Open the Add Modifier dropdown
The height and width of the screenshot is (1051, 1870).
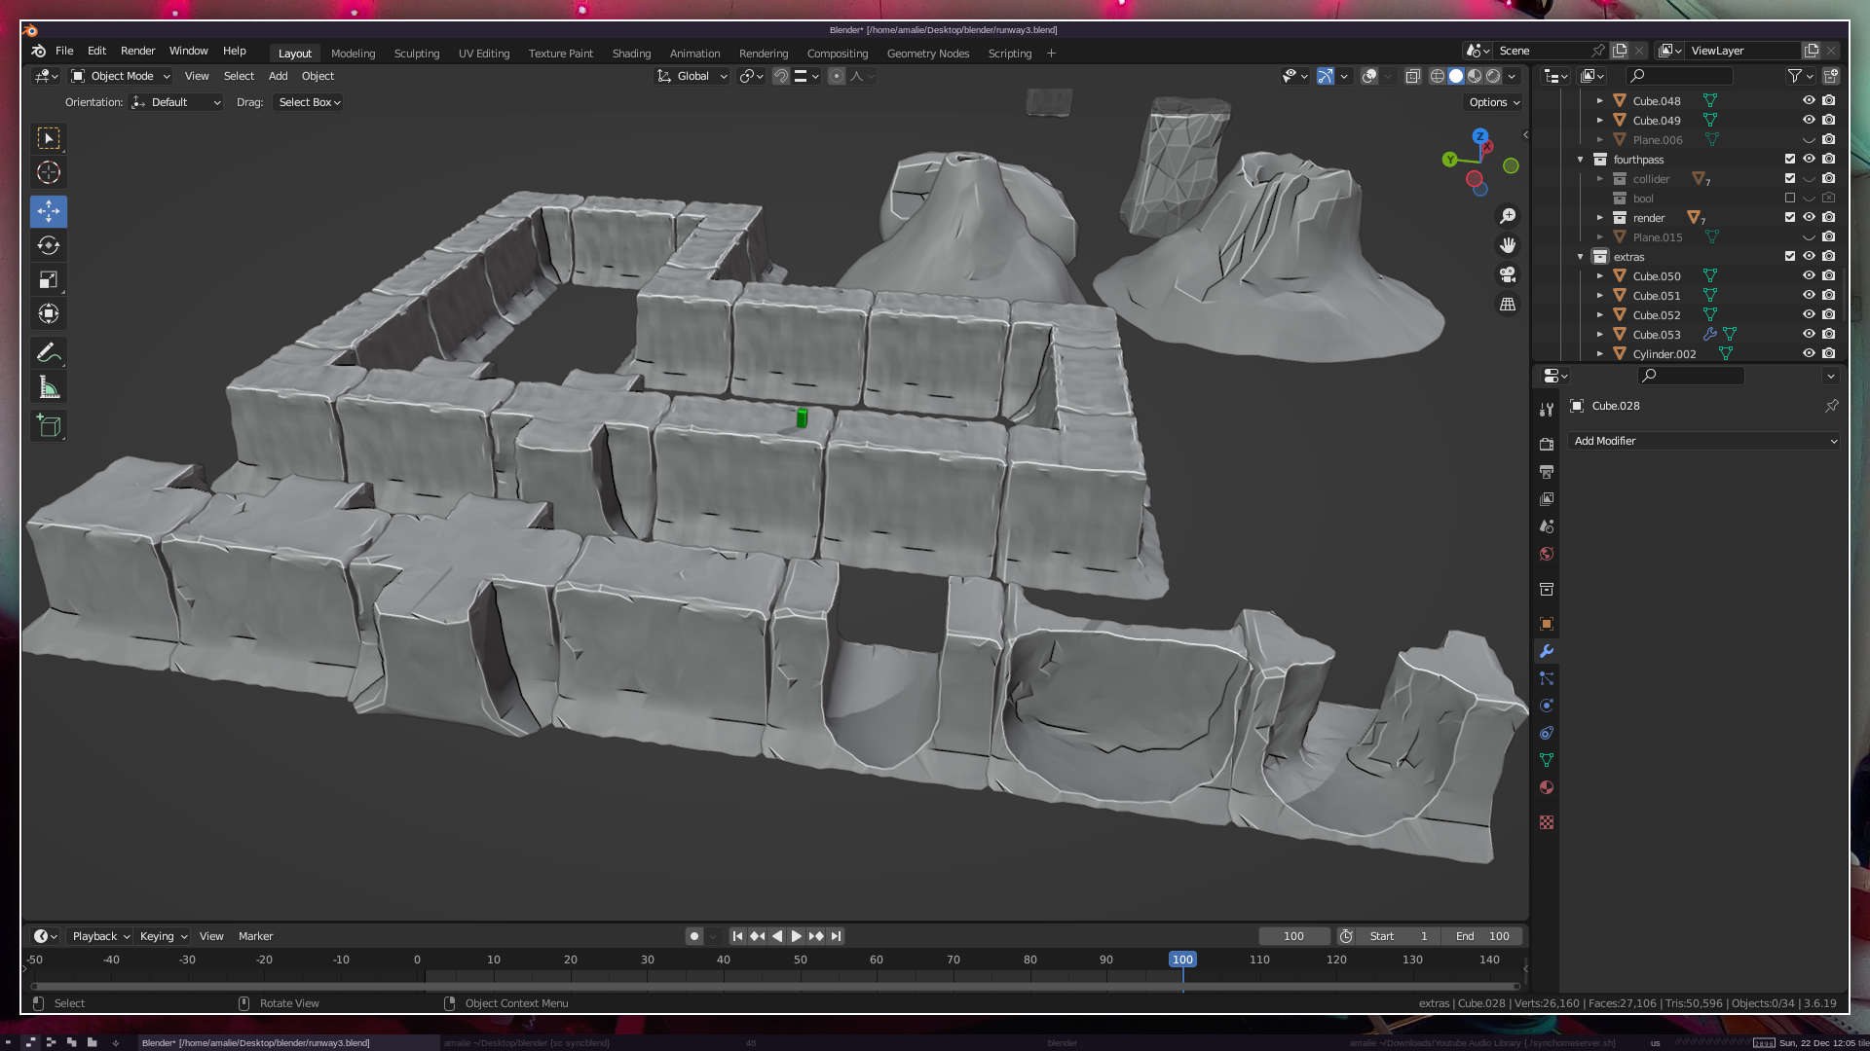pyautogui.click(x=1704, y=441)
